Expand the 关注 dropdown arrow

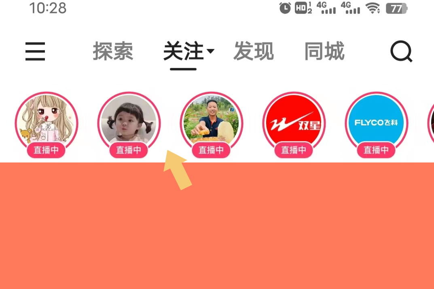coord(210,51)
